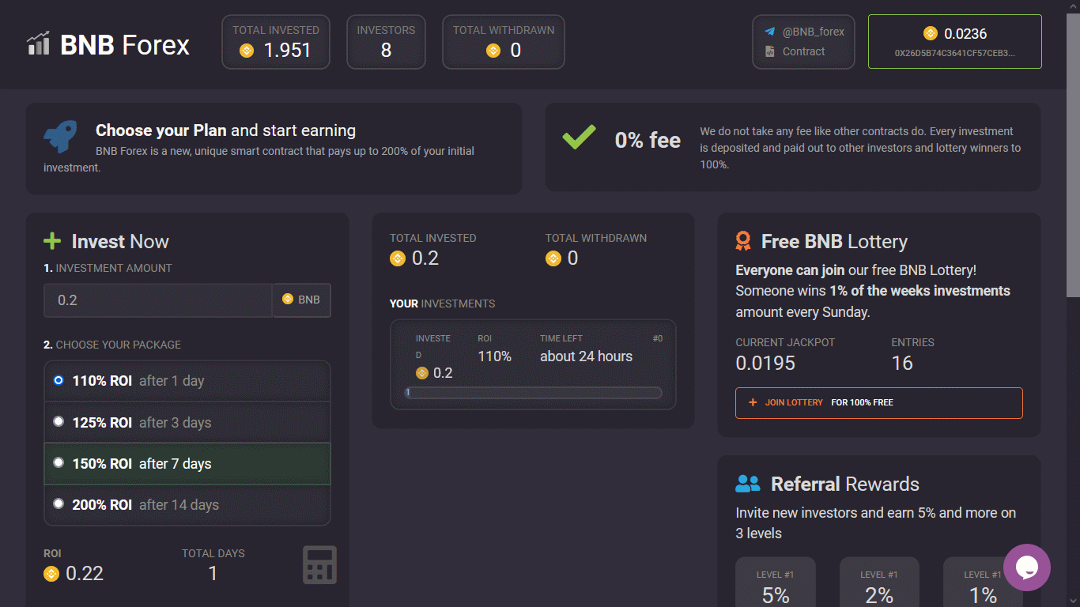
Task: Click the coin icon in header Total Invested
Action: [247, 51]
